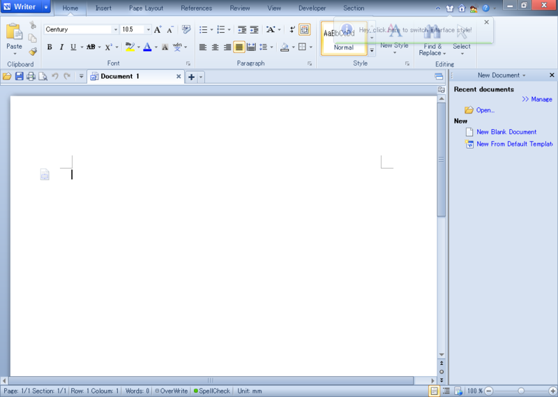Increase paragraph indent
The image size is (558, 397).
pos(254,29)
